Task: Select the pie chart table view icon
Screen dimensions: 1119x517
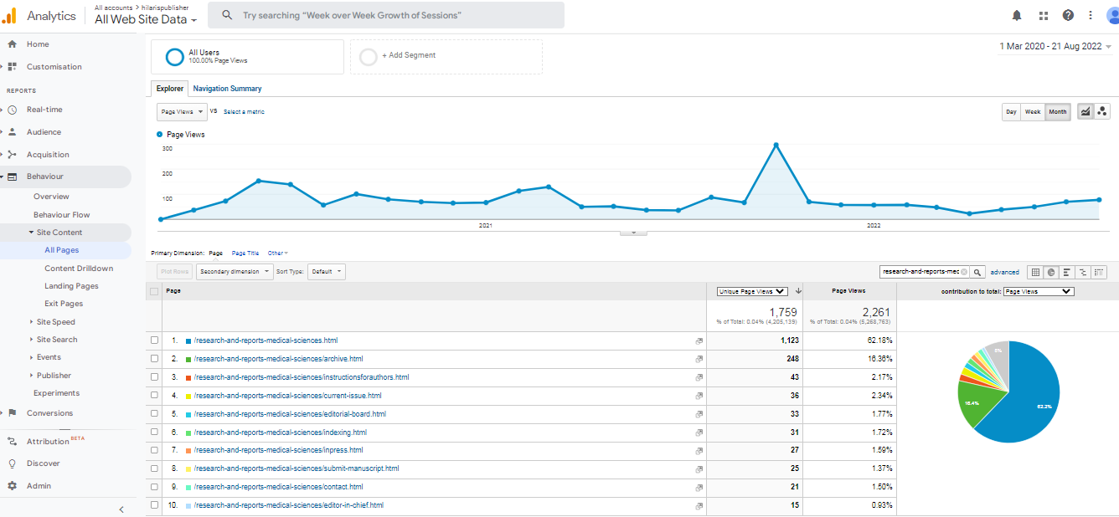Action: (x=1051, y=272)
